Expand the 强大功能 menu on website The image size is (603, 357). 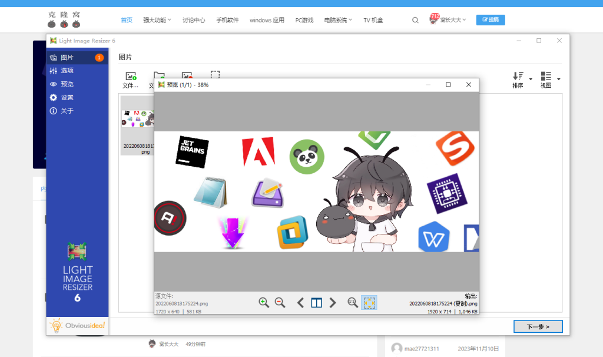[157, 20]
